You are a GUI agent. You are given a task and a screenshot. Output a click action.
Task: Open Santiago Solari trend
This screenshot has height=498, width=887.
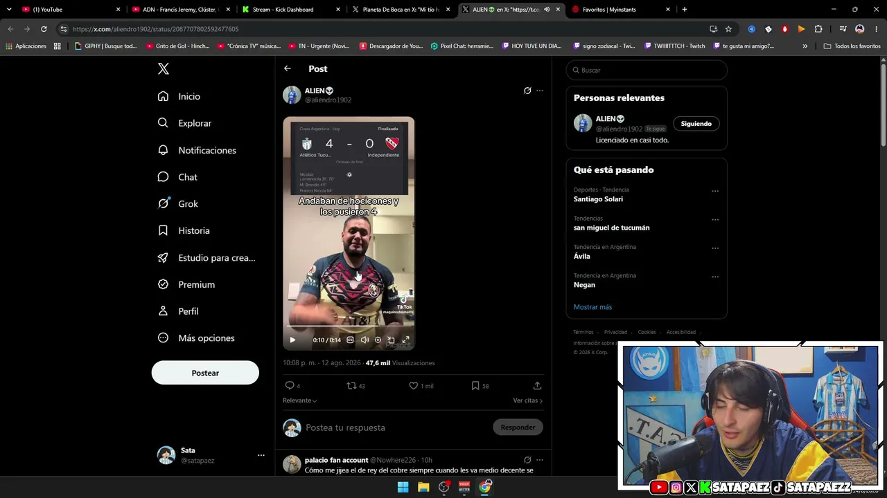[598, 199]
